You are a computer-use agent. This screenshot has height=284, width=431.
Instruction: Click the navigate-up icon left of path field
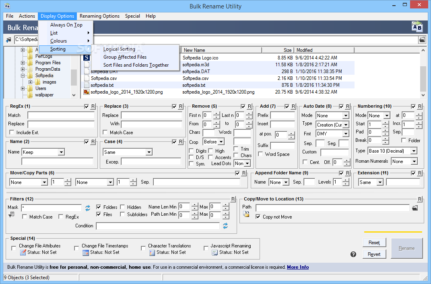[x=8, y=40]
